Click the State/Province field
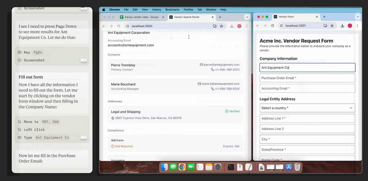The width and height of the screenshot is (368, 181). [x=307, y=150]
